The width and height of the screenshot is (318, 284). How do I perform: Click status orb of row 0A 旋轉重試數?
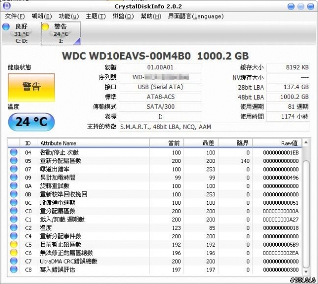click(14, 185)
